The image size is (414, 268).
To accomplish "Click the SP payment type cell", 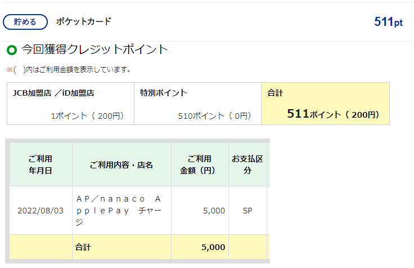I will [247, 211].
